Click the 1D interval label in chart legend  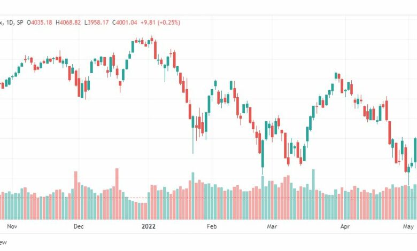(10, 22)
